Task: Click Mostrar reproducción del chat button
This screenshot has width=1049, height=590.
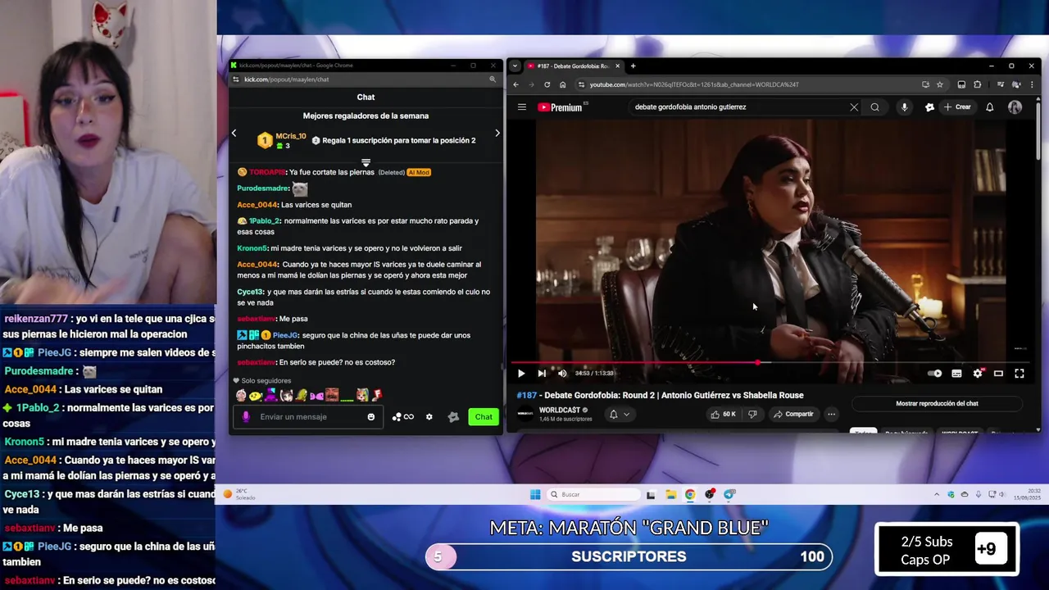Action: (x=937, y=403)
